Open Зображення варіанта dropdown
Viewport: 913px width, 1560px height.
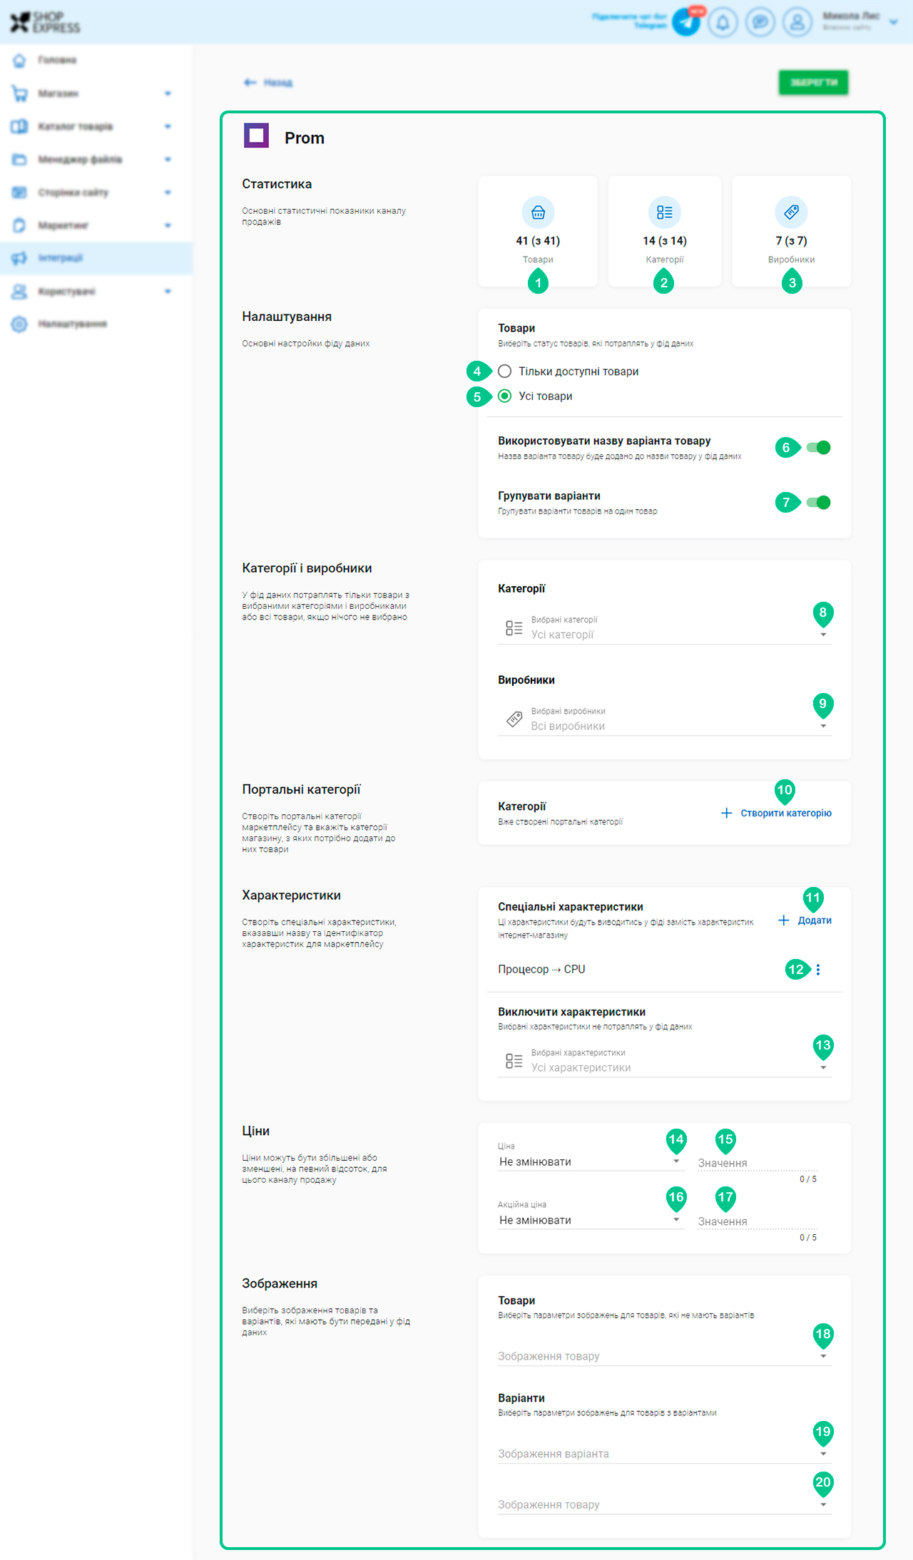665,1454
